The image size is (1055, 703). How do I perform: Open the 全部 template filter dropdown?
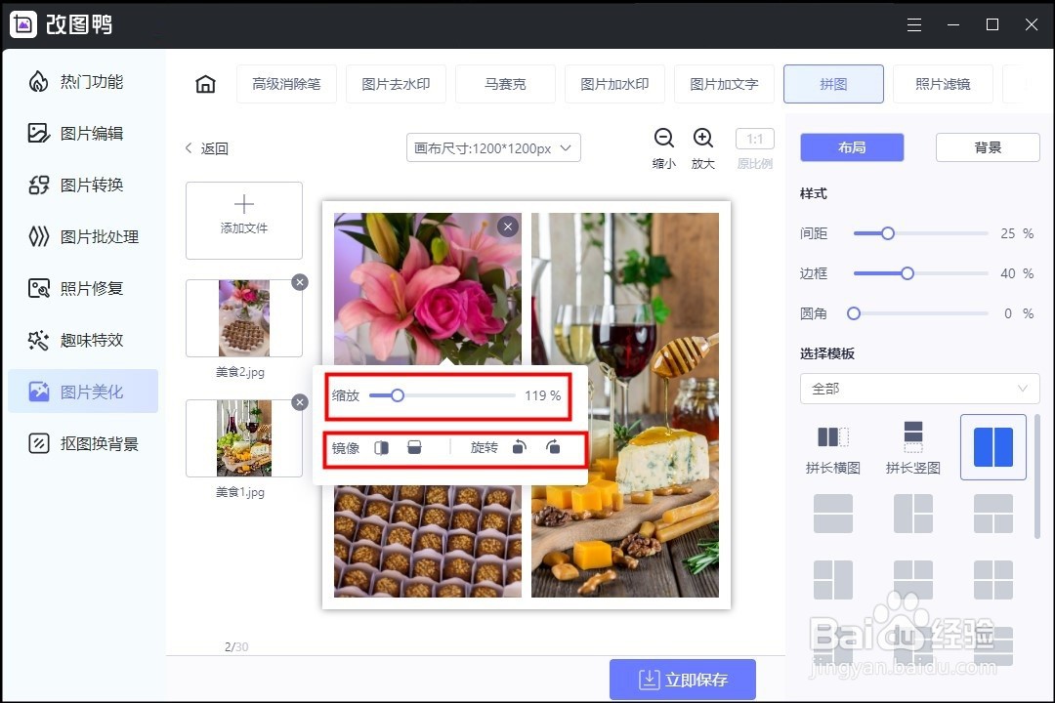pyautogui.click(x=918, y=389)
